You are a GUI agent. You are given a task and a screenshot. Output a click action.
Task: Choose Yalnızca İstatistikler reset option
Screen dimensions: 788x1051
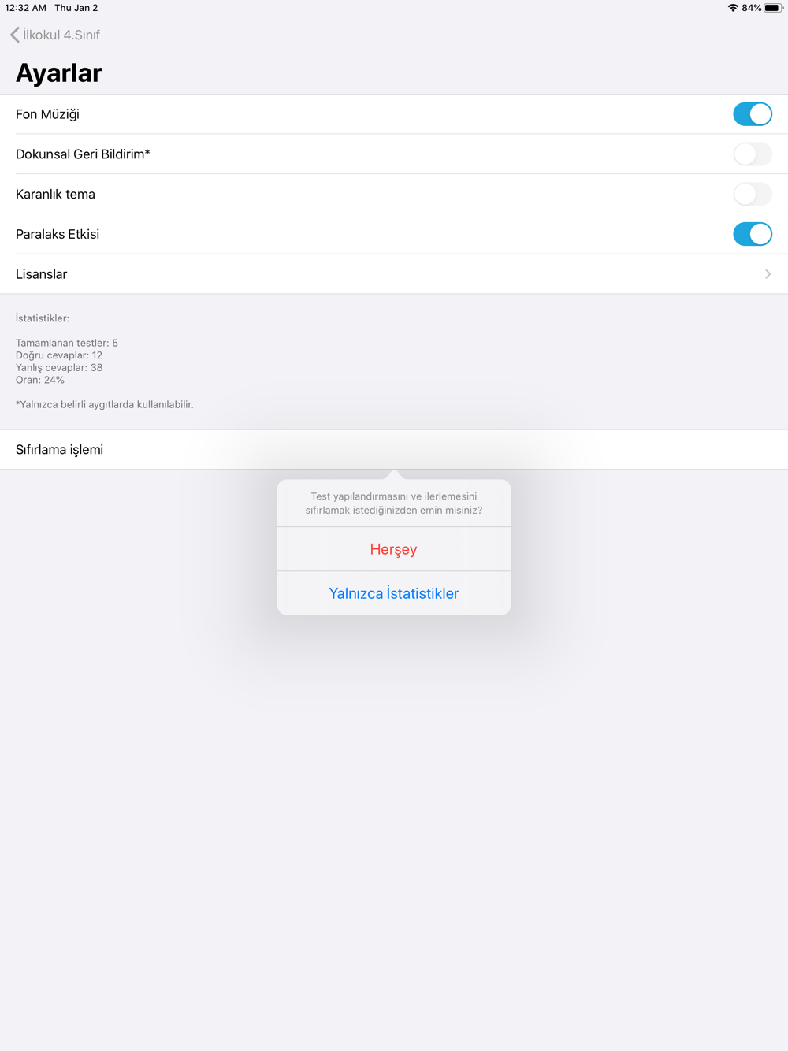[394, 593]
